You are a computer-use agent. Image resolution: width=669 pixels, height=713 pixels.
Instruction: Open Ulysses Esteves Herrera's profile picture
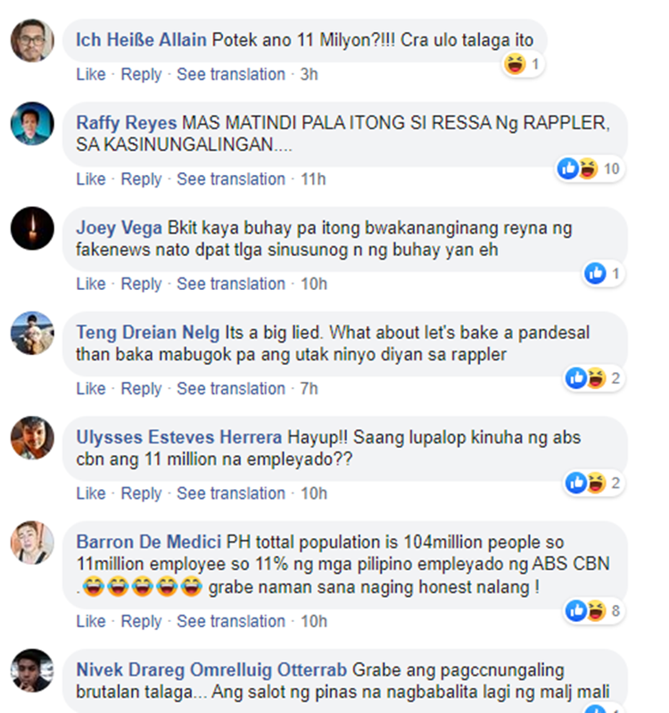32,438
